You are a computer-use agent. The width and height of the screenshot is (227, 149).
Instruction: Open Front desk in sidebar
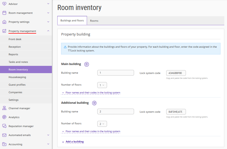[26, 39]
